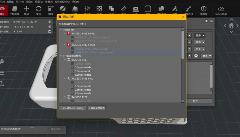Open the checkerboard texture tool icon
The height and width of the screenshot is (137, 240).
[x=99, y=9]
